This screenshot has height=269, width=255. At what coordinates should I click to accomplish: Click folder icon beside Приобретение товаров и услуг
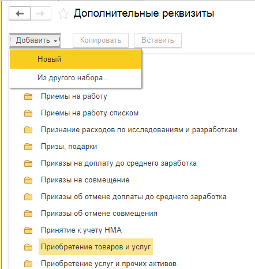pos(28,247)
